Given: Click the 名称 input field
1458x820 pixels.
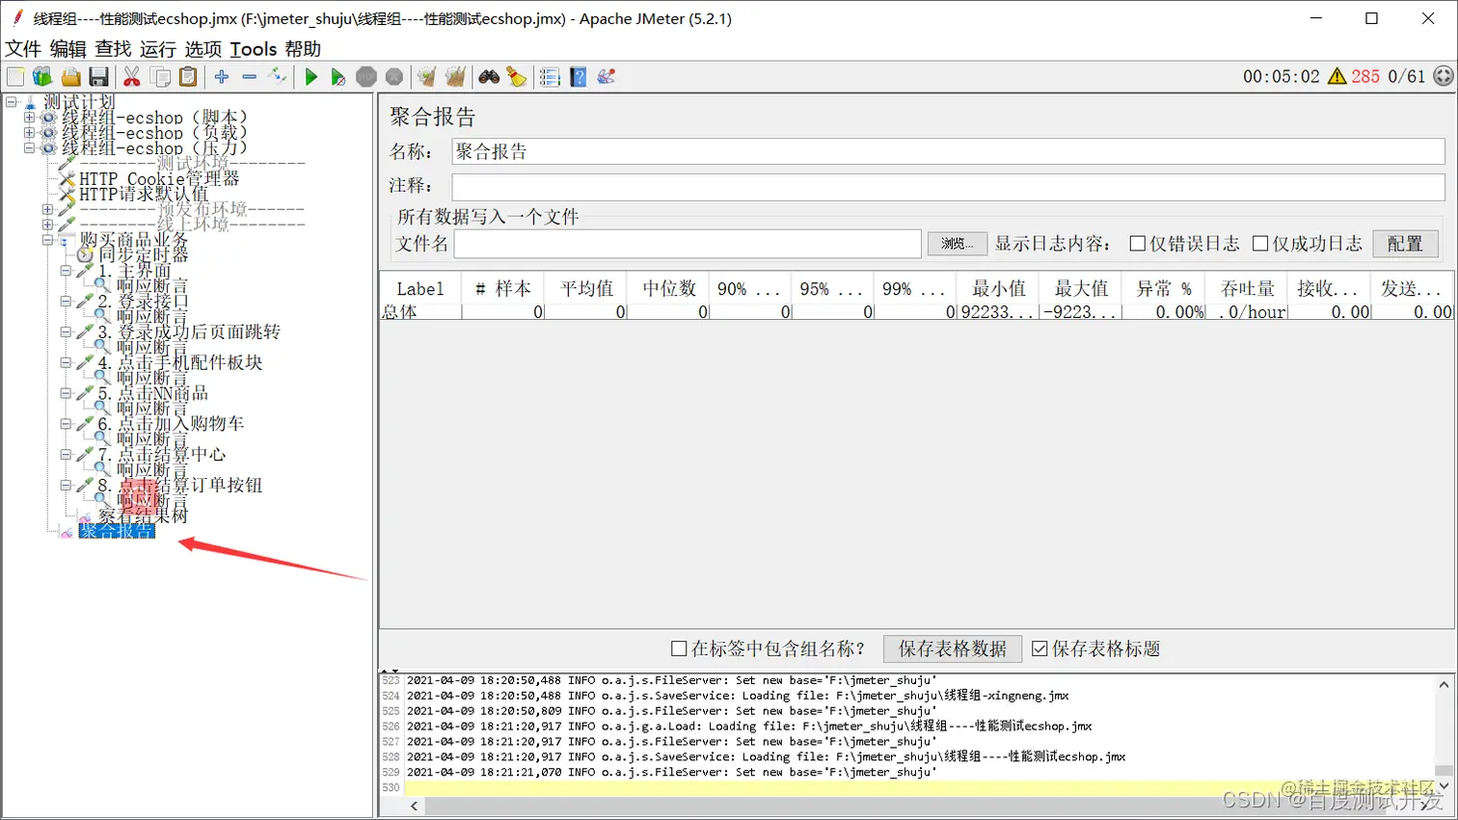Looking at the screenshot, I should 948,151.
